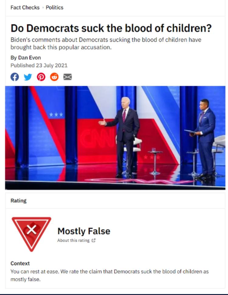Image resolution: width=228 pixels, height=295 pixels.
Task: Click the Published 23 July 2021 date
Action: pos(39,65)
